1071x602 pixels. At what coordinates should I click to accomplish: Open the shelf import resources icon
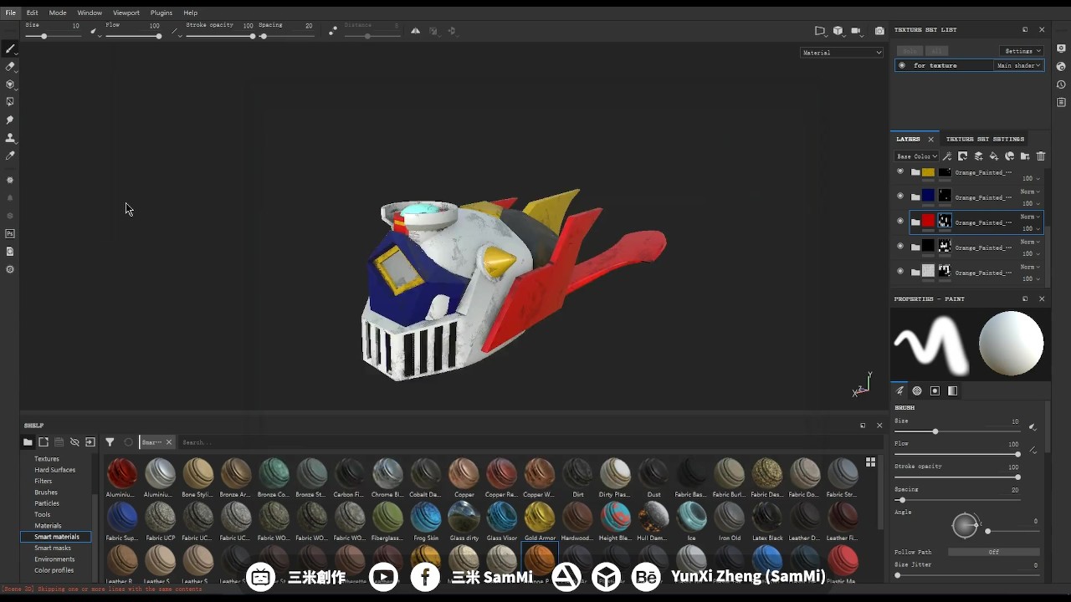[x=90, y=442]
